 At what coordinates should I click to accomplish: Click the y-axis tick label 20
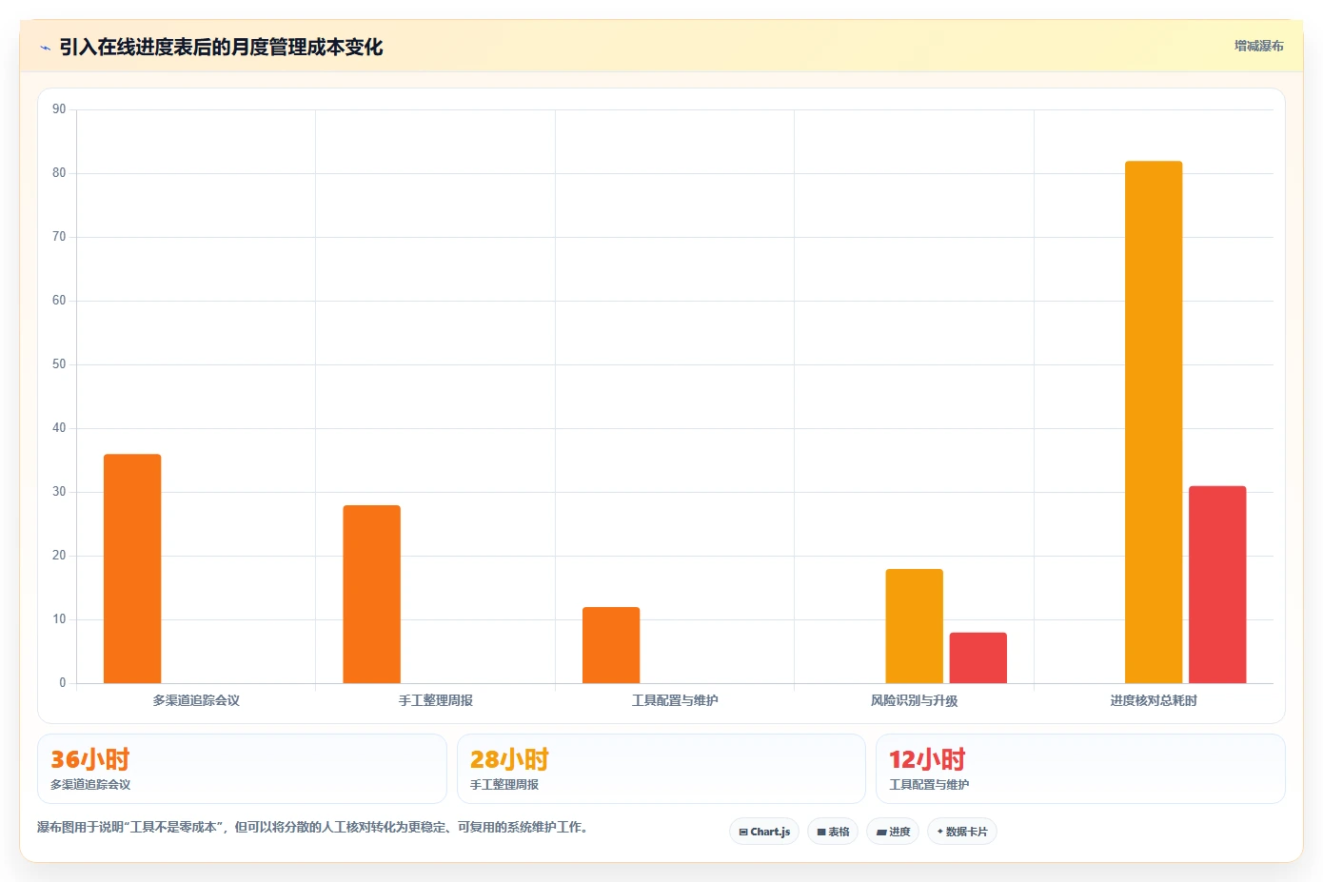(59, 556)
